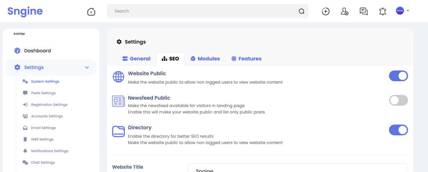
Task: Open the Features tab
Action: click(x=246, y=59)
